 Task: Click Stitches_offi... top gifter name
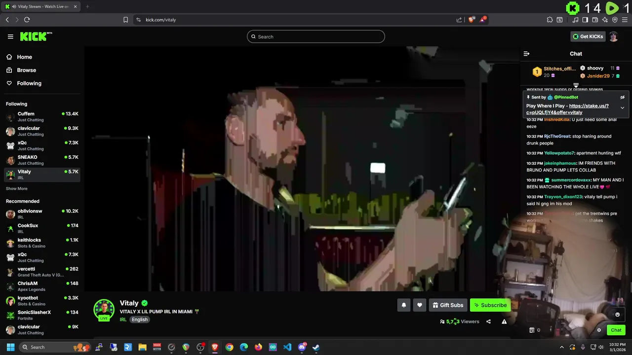pyautogui.click(x=559, y=69)
